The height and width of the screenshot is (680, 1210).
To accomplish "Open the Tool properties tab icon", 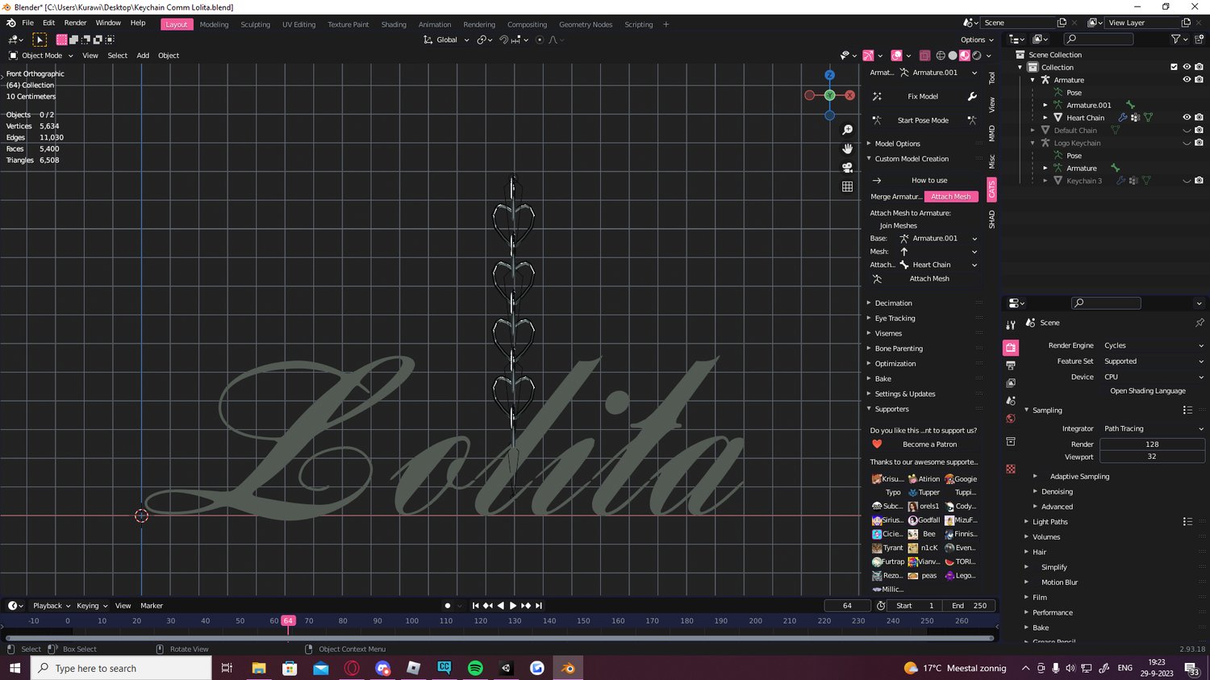I will point(1011,324).
